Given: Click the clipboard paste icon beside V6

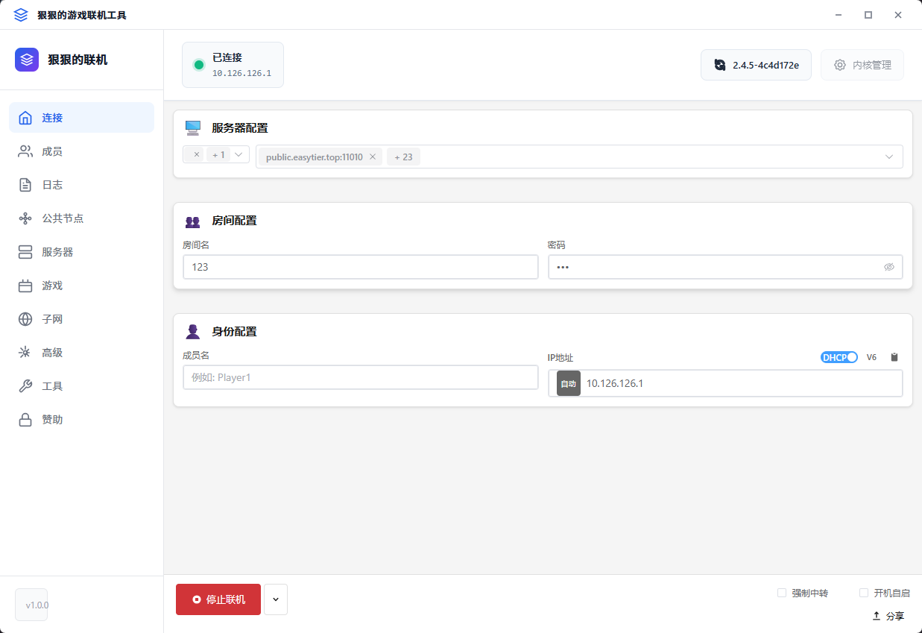Looking at the screenshot, I should 894,357.
